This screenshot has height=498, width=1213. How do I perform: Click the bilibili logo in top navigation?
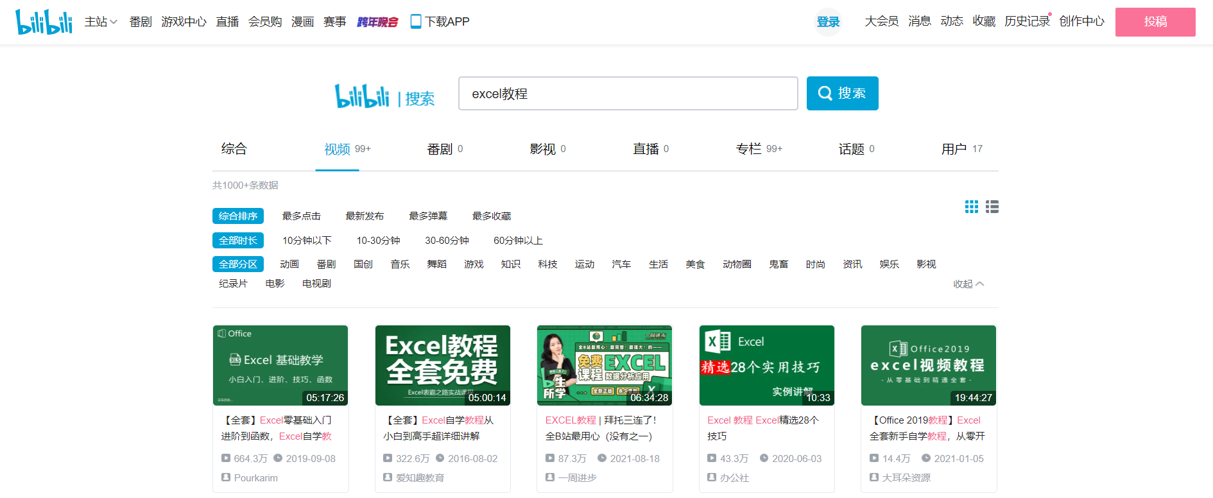tap(44, 22)
